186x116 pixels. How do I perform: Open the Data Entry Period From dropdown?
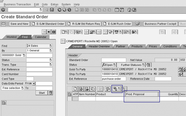(x=34, y=84)
